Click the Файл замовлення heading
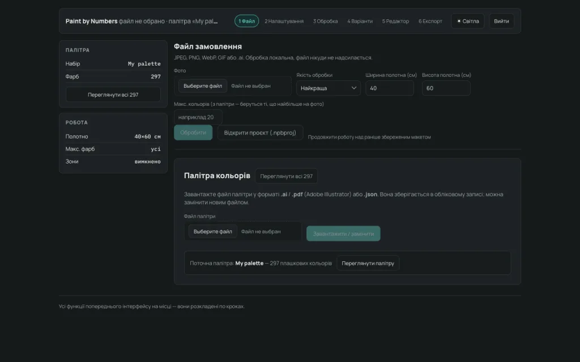This screenshot has height=362, width=580. coord(208,46)
